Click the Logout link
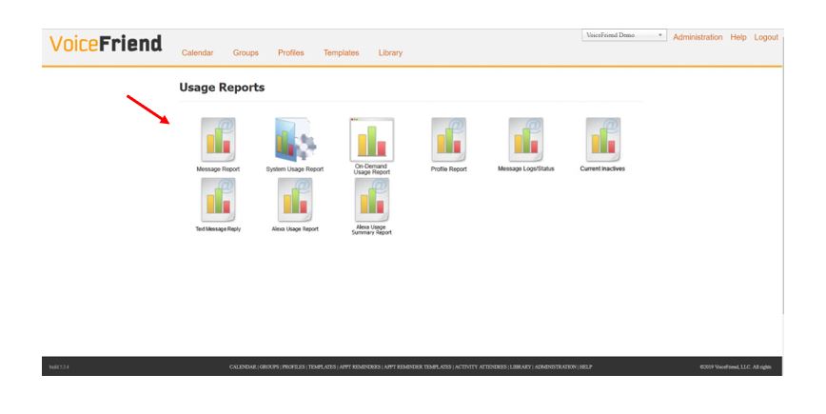The height and width of the screenshot is (414, 826). coord(766,37)
